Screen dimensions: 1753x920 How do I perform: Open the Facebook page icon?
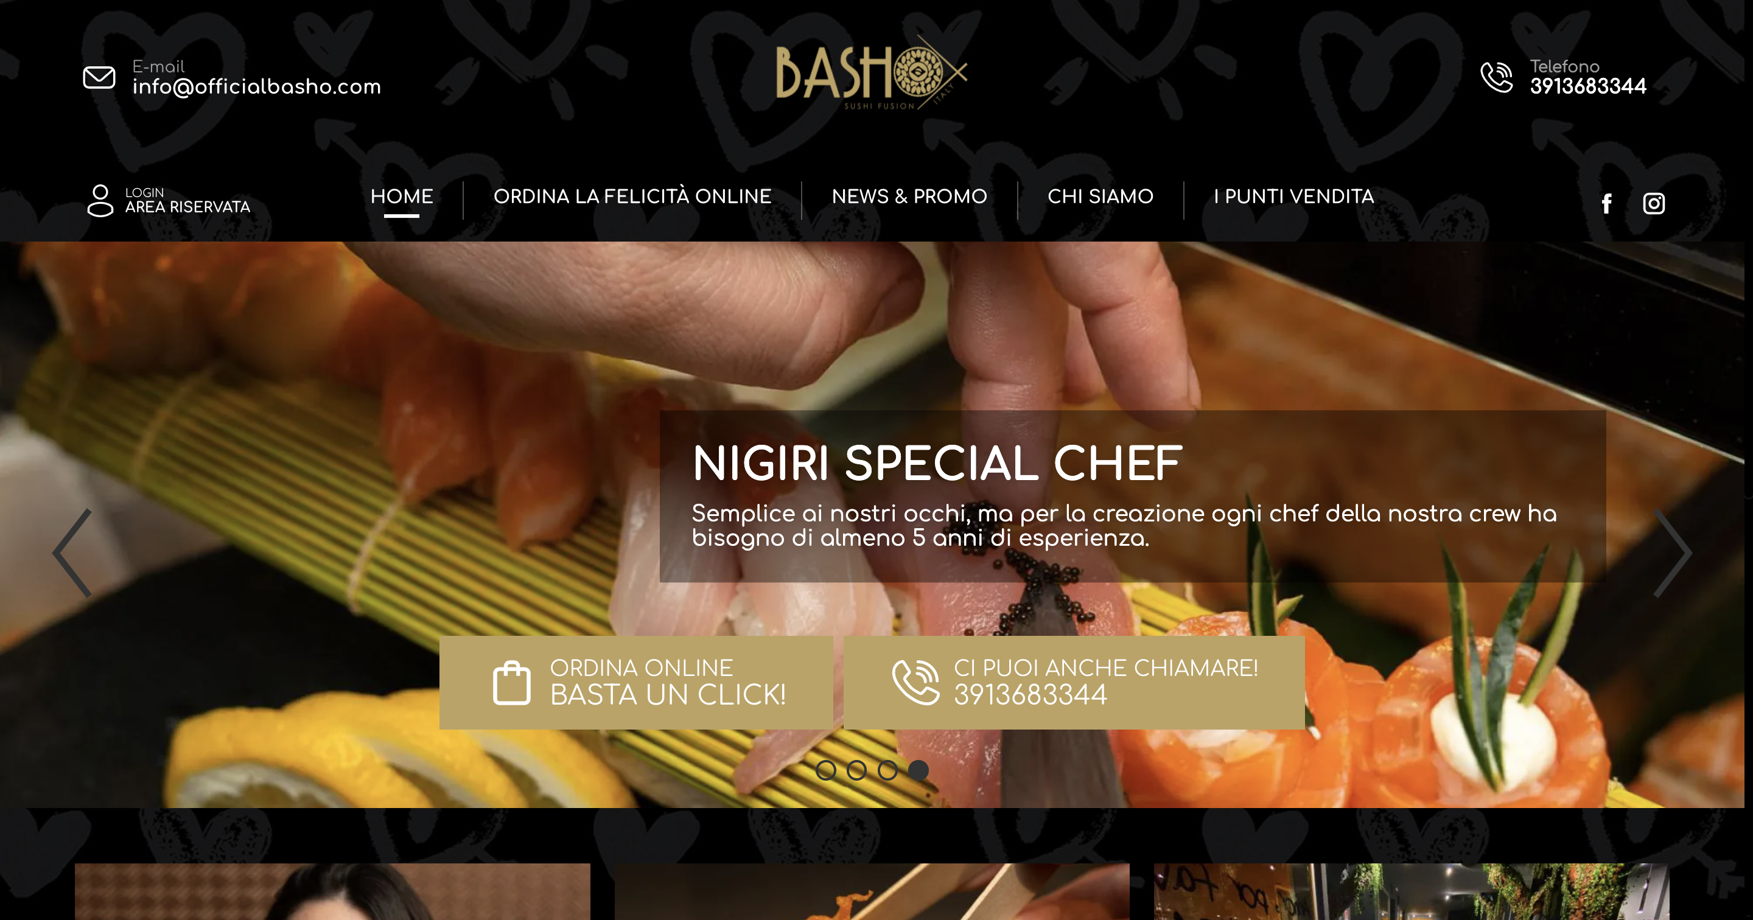click(1607, 203)
